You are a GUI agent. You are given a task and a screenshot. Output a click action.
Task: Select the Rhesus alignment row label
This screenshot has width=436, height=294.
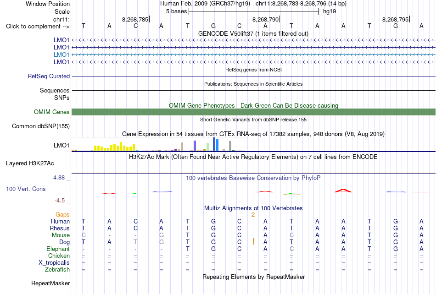click(60, 228)
